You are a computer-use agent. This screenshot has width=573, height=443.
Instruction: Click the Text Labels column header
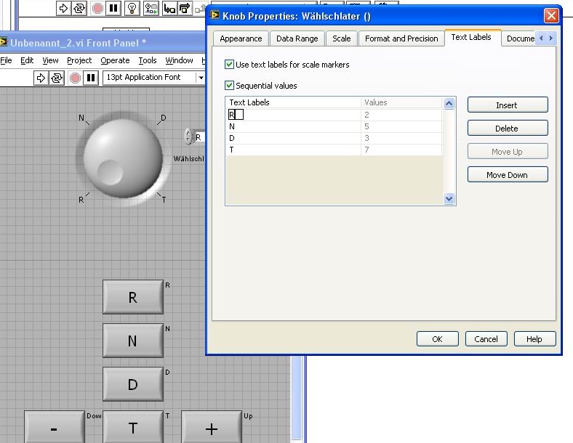tap(294, 102)
